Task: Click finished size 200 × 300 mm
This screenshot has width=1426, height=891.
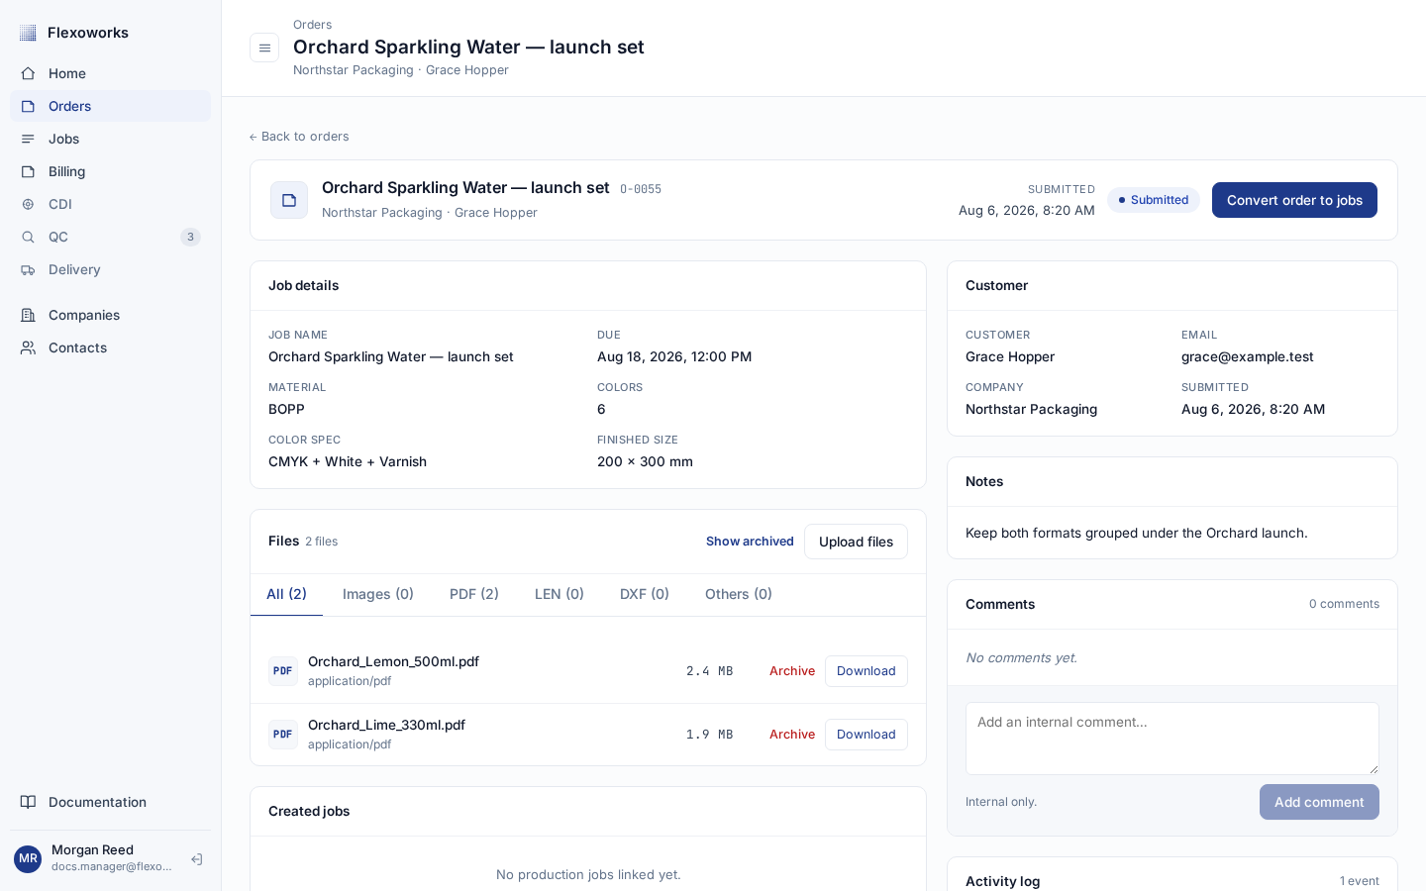Action: [x=645, y=461]
